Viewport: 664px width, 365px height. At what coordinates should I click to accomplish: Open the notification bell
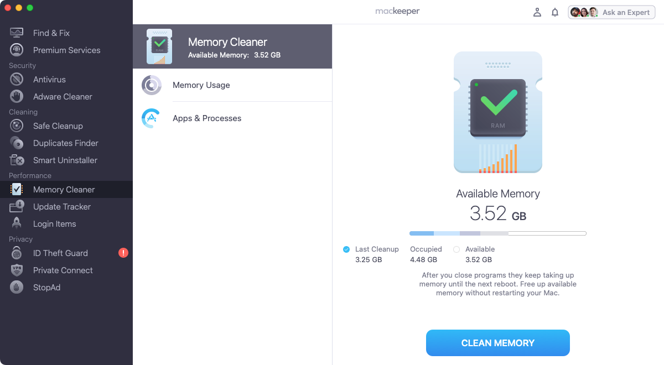click(555, 12)
